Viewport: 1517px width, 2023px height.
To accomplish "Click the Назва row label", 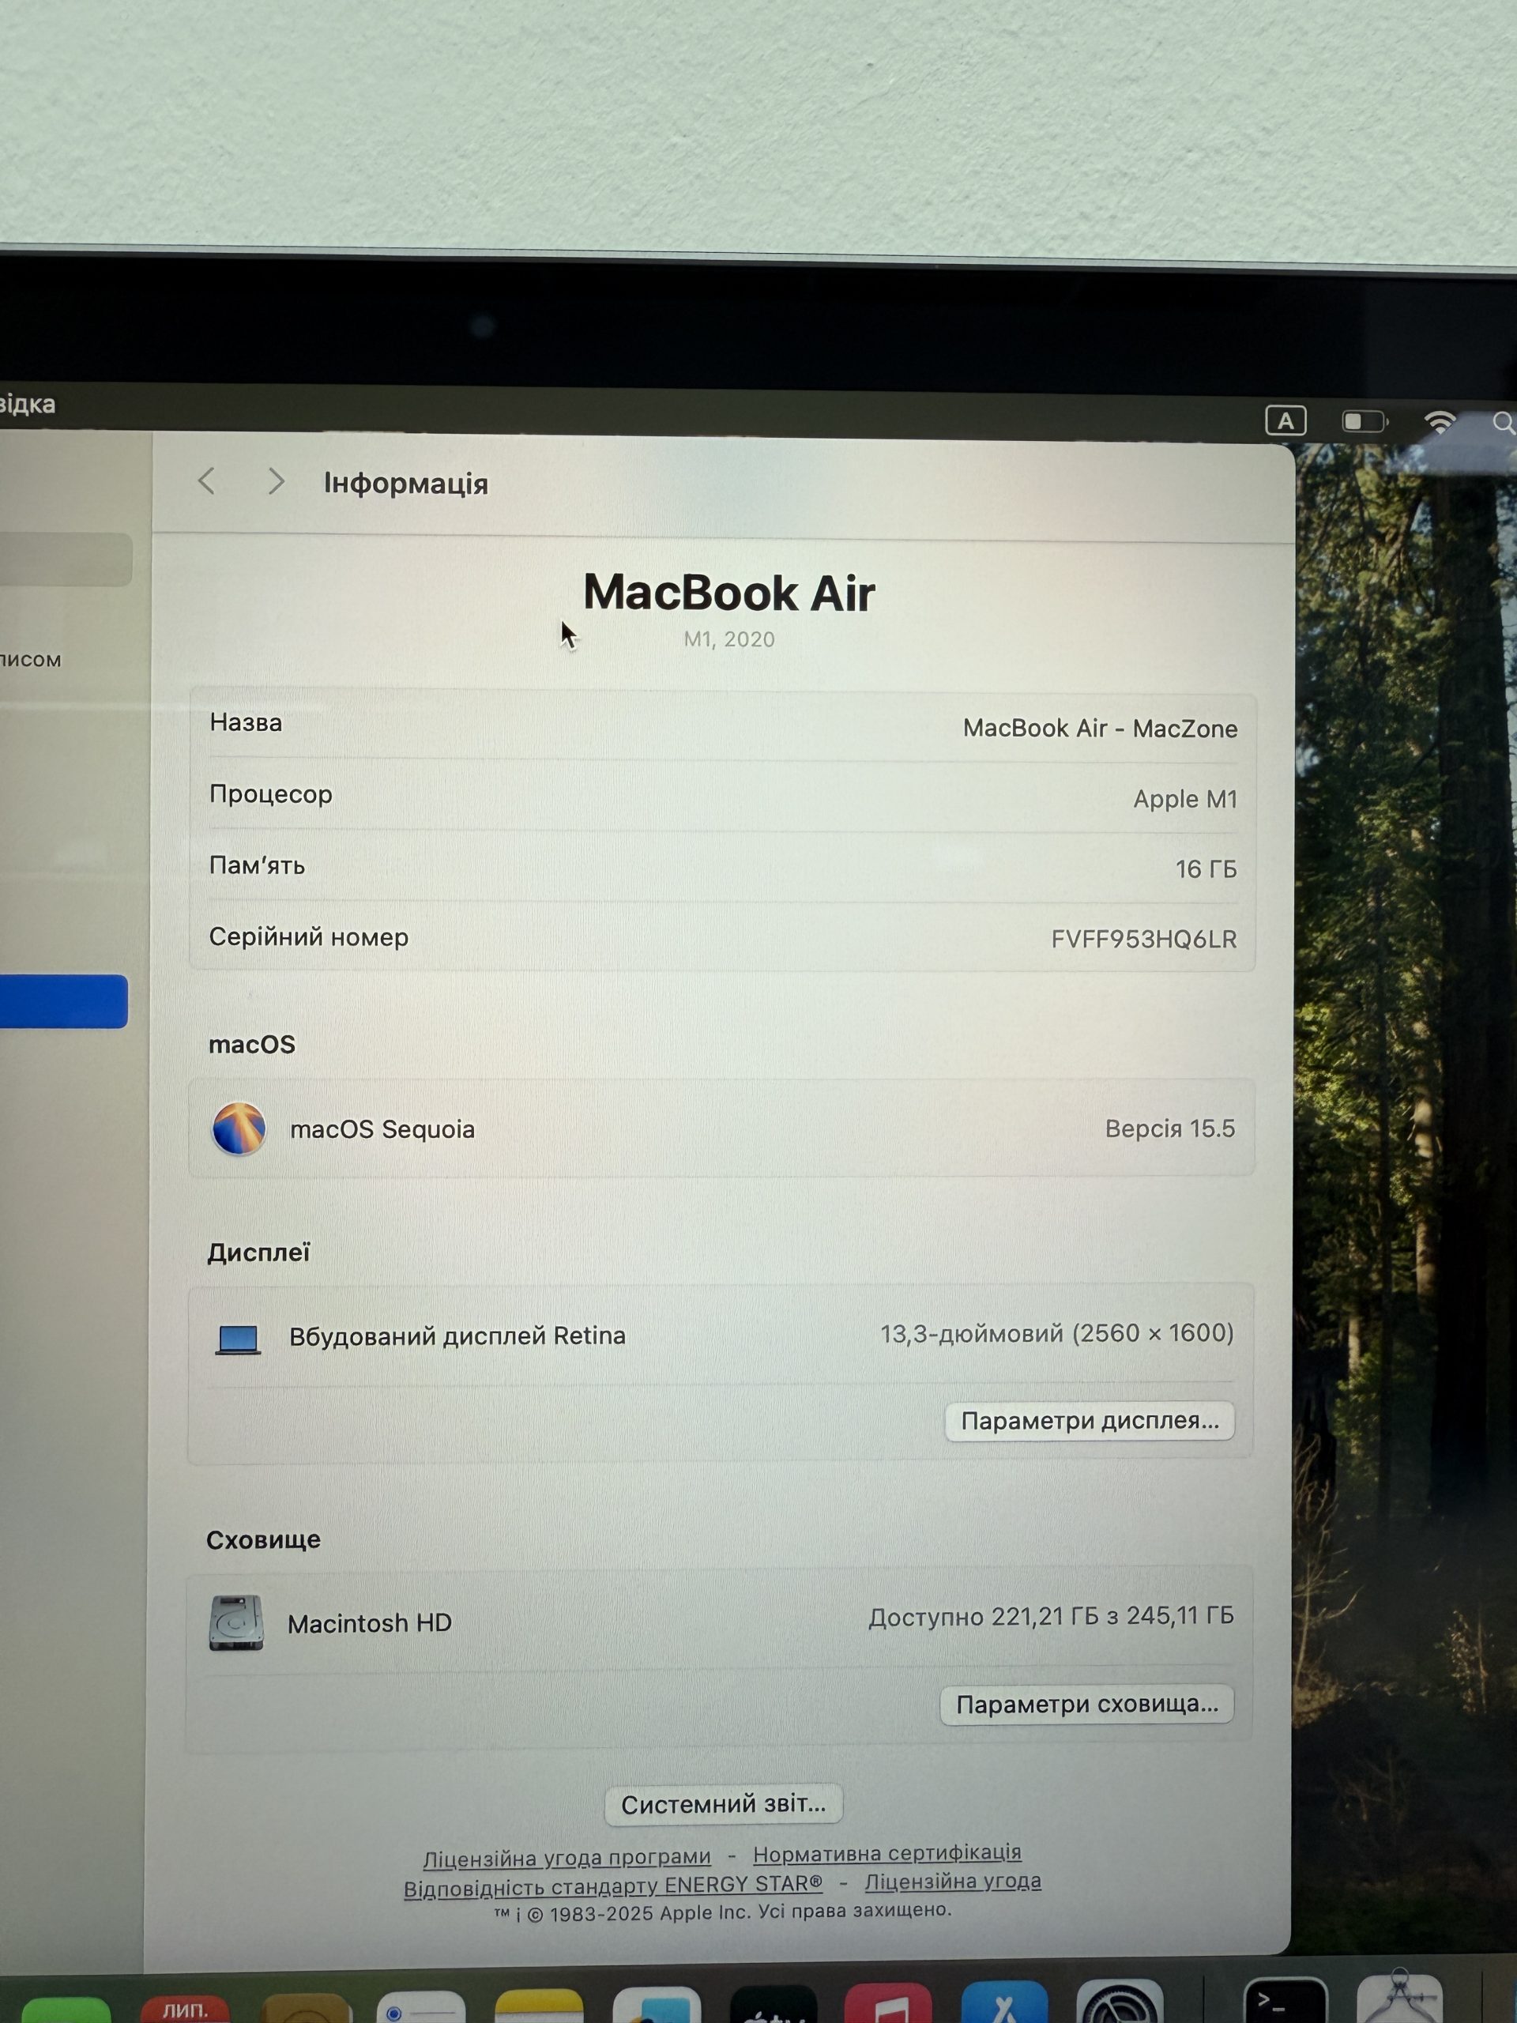I will click(x=246, y=722).
